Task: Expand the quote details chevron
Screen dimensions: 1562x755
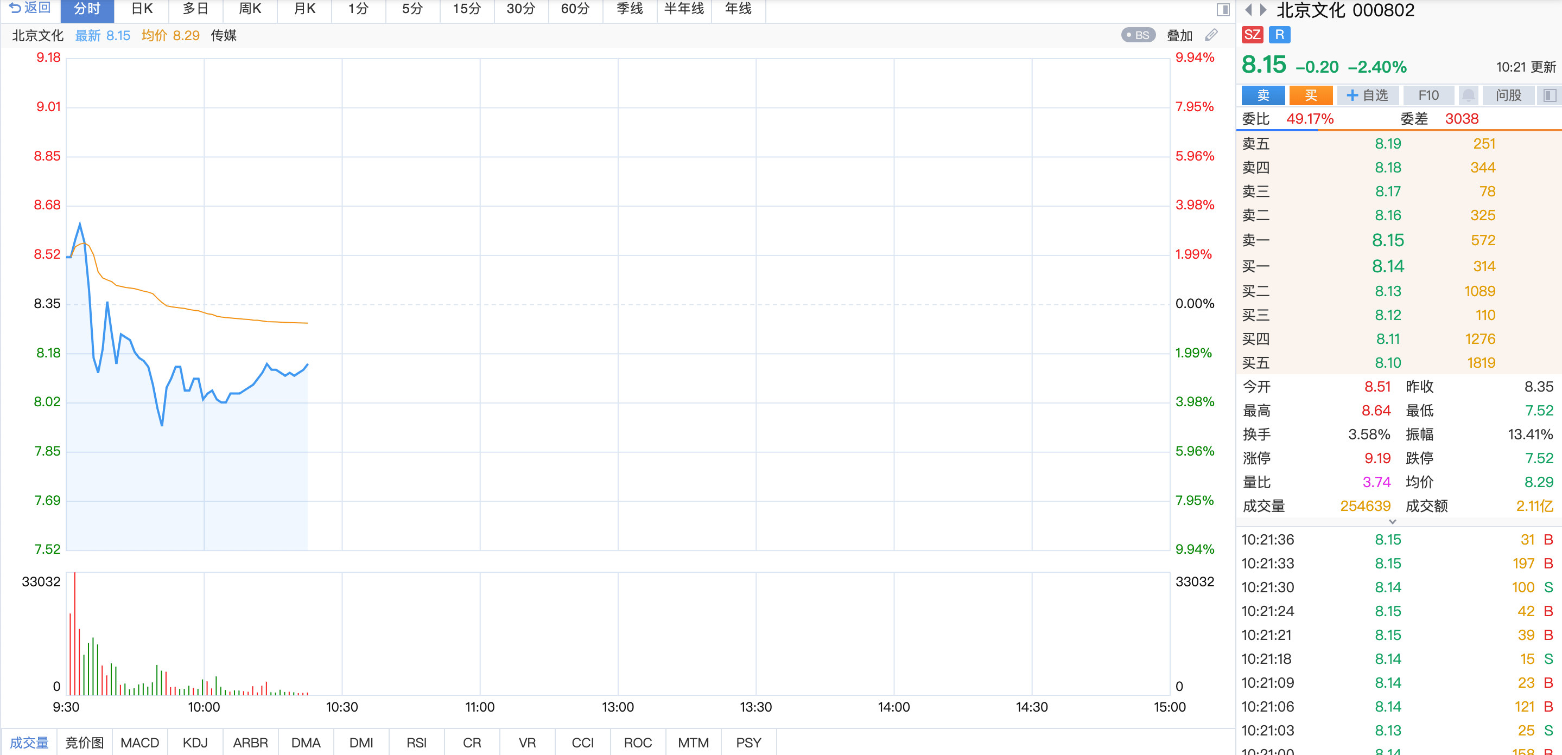Action: tap(1392, 522)
